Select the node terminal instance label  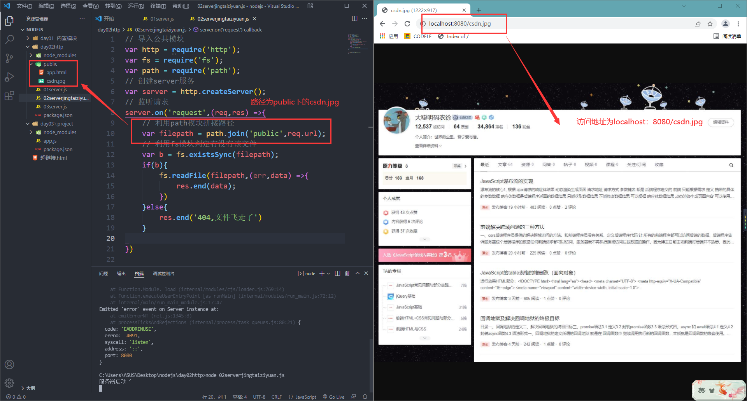pos(307,274)
